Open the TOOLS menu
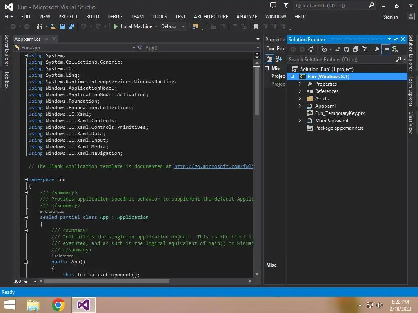Screen dimensions: 418x313 [x=160, y=16]
